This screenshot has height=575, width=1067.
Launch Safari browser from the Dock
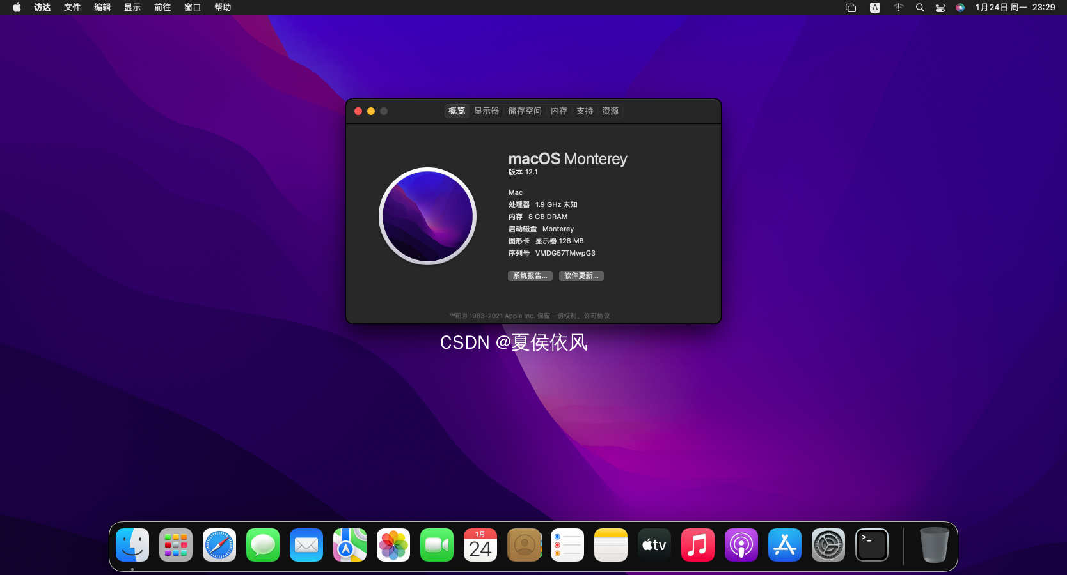(x=219, y=545)
